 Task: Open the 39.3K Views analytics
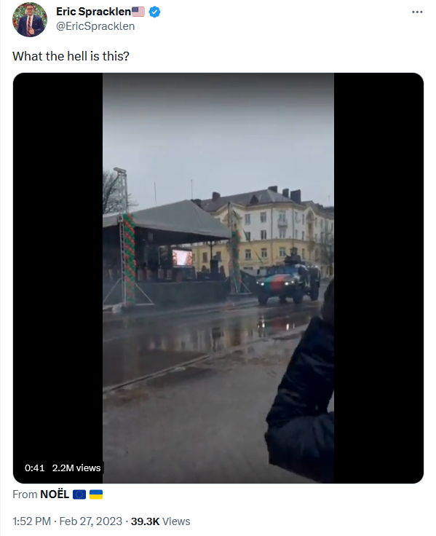tap(161, 521)
